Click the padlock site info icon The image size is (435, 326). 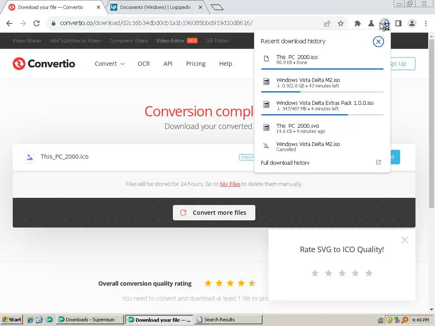point(54,23)
